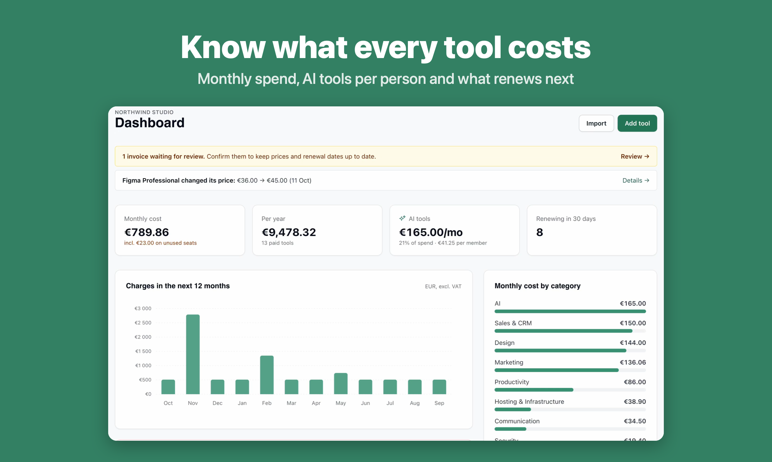Select the Marketing category row
The image size is (772, 462).
pos(570,367)
